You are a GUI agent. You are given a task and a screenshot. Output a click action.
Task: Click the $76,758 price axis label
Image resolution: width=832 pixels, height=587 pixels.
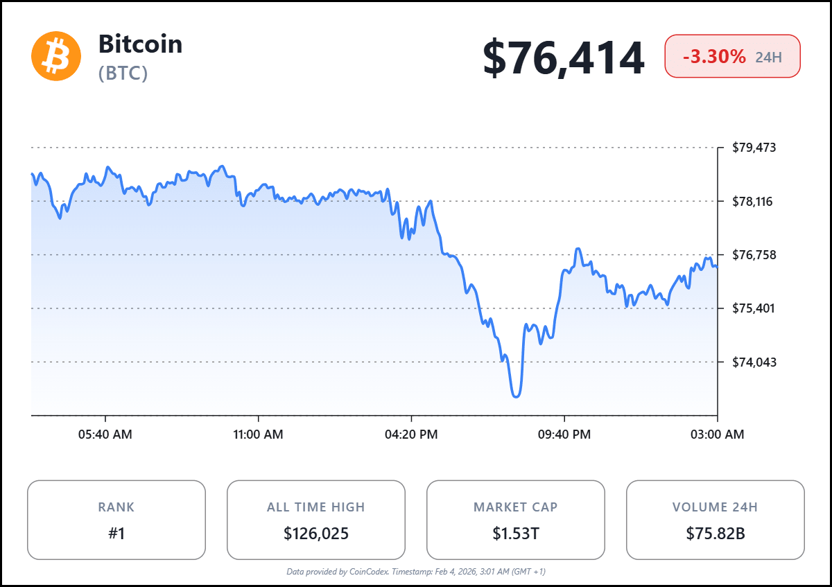tap(754, 254)
